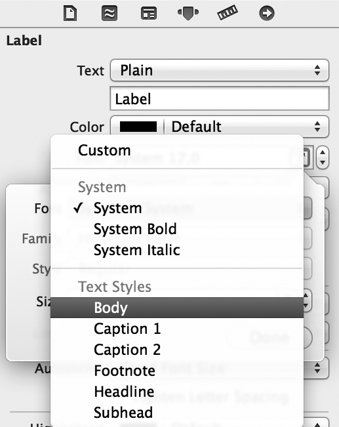Switch to the Identity inspector icon

point(149,13)
